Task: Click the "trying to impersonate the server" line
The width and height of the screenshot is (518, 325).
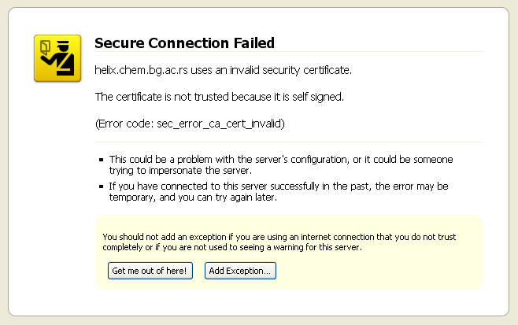Action: pyautogui.click(x=180, y=170)
